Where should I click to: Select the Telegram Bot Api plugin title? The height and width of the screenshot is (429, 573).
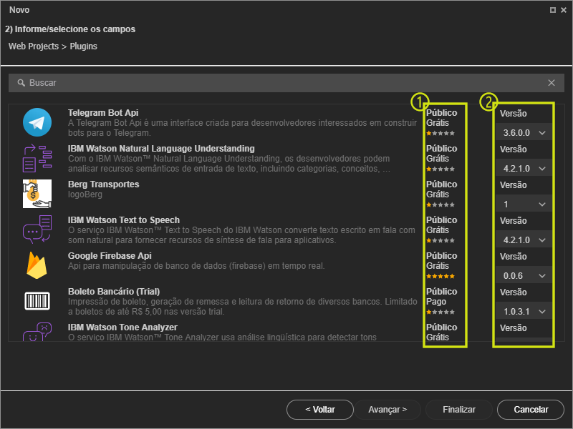(x=103, y=113)
